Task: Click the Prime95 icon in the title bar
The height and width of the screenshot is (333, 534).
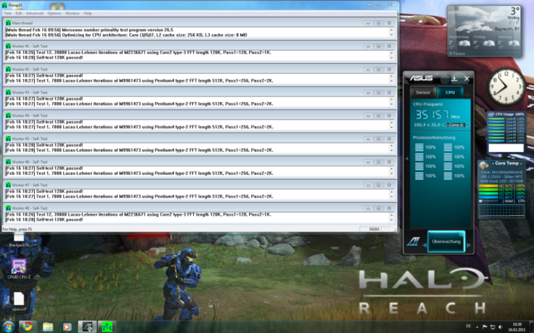Action: point(4,5)
